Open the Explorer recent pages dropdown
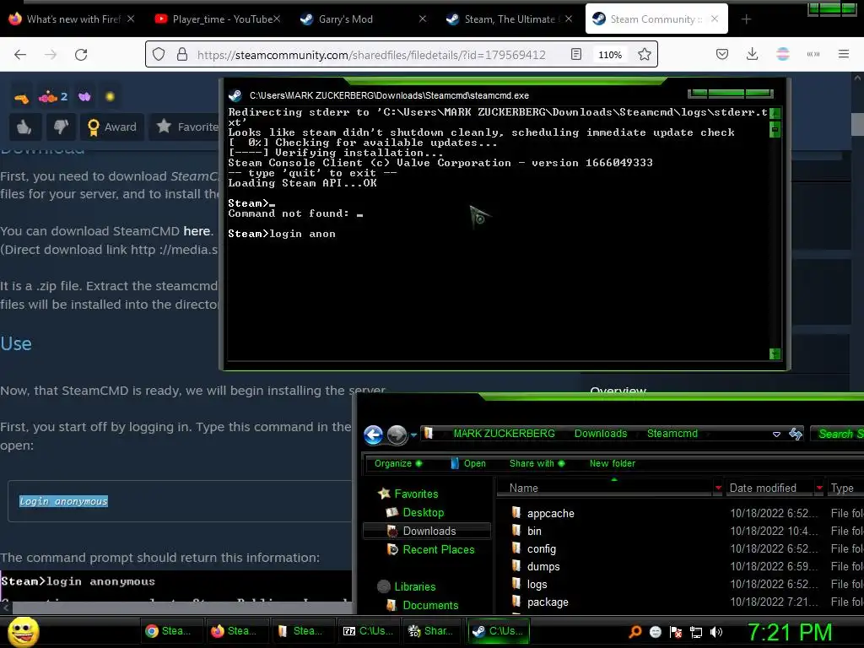This screenshot has height=648, width=864. tap(413, 435)
